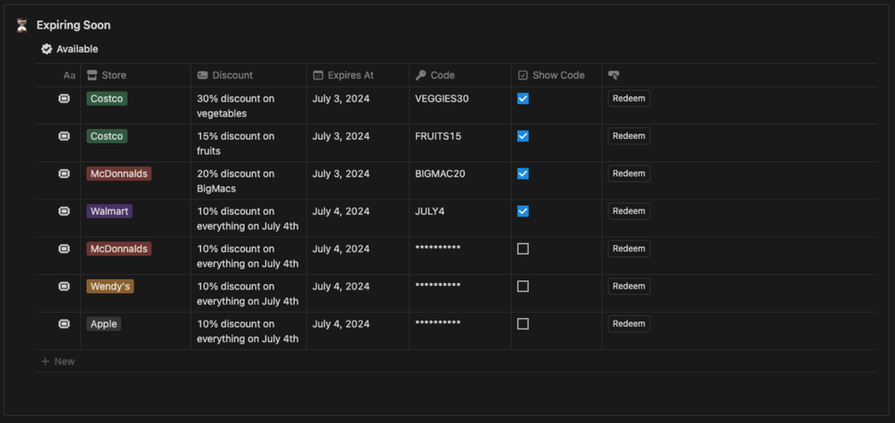The image size is (895, 423).
Task: Uncheck Show Code for Walmart JULY4
Action: 523,211
